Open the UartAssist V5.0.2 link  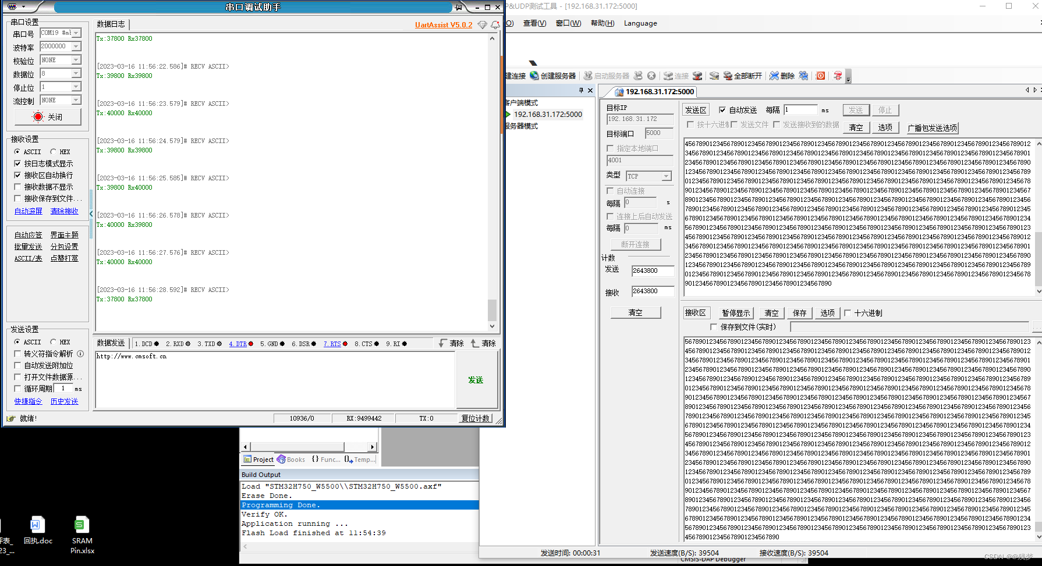tap(443, 24)
